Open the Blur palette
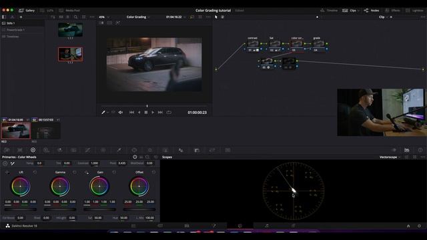427x240 pixels. click(181, 150)
